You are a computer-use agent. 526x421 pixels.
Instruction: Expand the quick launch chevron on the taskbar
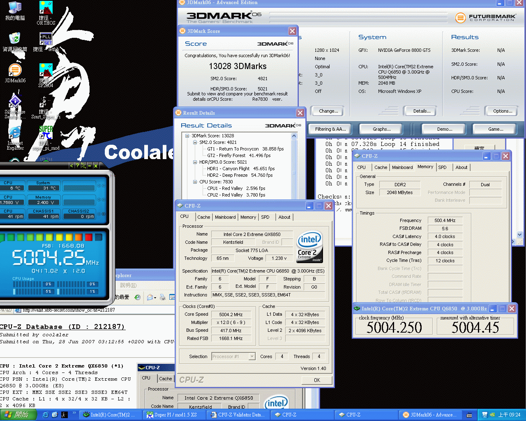click(x=74, y=413)
